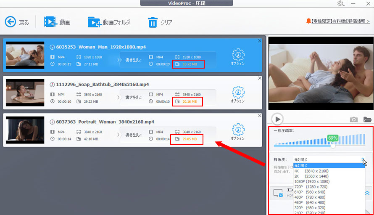Open output folder icon under preview
374x215 pixels.
tap(367, 119)
